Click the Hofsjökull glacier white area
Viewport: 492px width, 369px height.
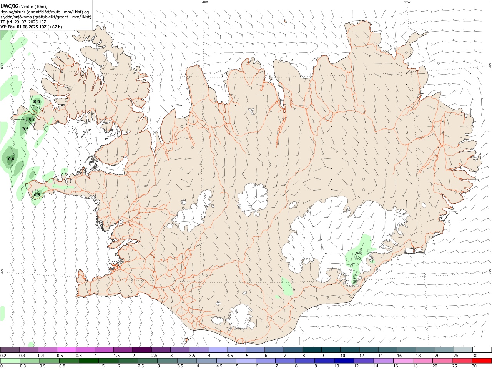tap(253, 200)
